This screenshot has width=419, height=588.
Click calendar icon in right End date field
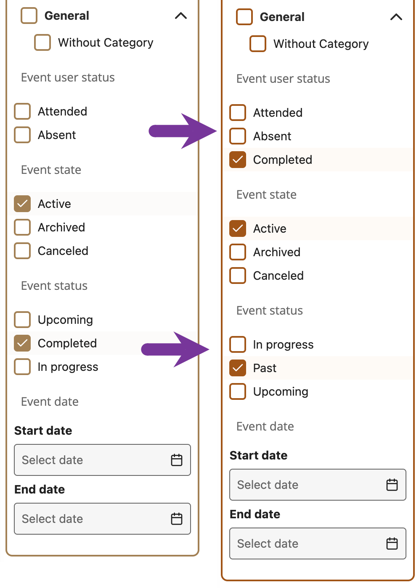(x=392, y=543)
